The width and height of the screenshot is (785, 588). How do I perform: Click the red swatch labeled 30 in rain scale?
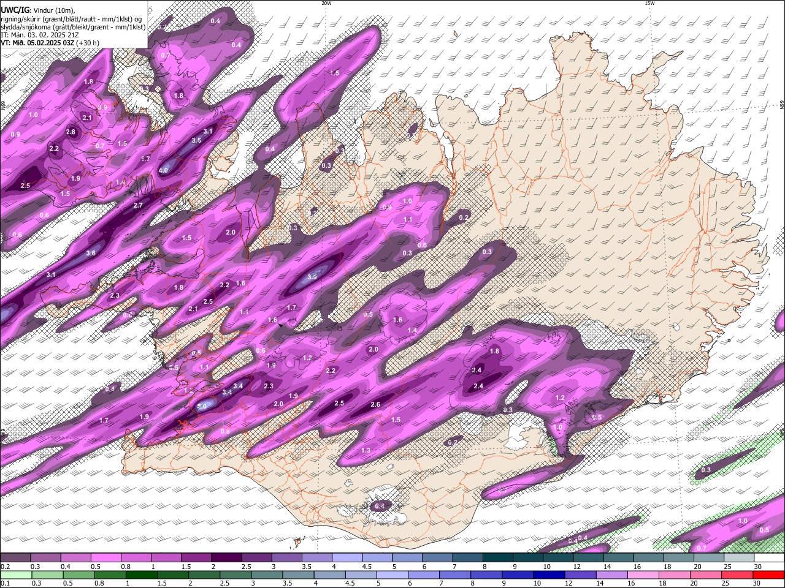769,575
